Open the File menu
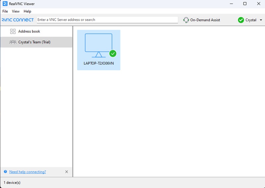This screenshot has height=188, width=265. [x=5, y=11]
